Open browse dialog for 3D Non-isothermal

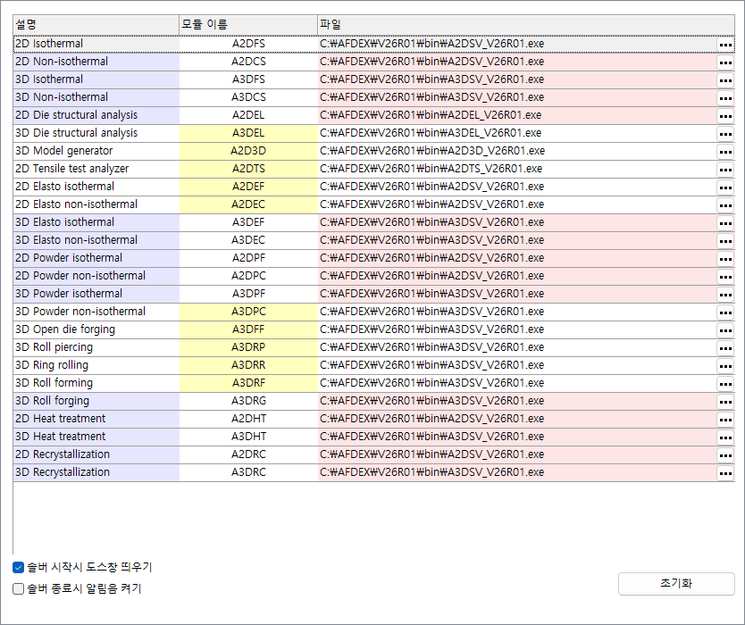pos(725,98)
